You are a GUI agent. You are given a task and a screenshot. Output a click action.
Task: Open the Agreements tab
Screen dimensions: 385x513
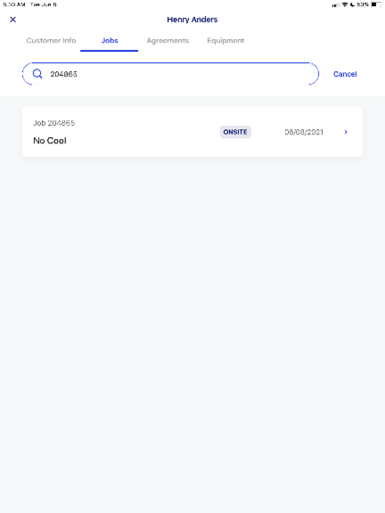168,41
